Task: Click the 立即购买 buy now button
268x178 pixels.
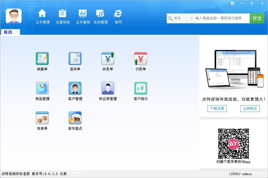Action: tap(250, 109)
